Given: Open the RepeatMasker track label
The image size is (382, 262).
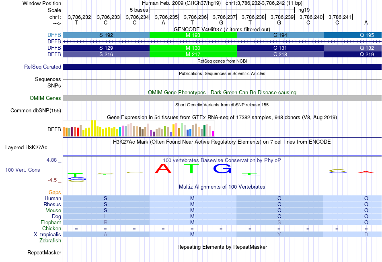Looking at the screenshot, I should coord(44,253).
